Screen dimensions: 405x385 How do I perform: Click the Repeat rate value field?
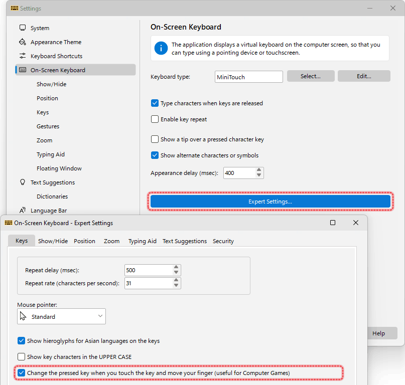click(x=149, y=283)
